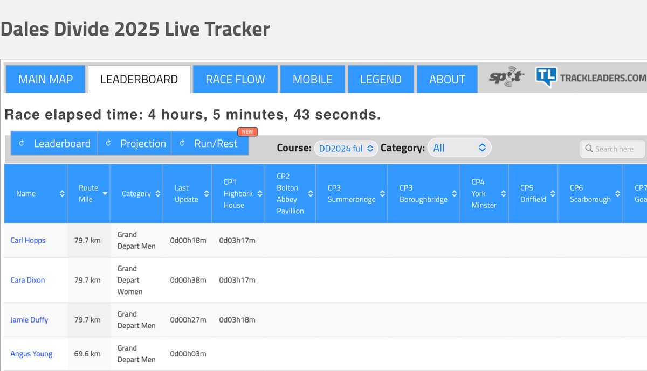Click the Dales Divide 2025 Live Tracker title
The width and height of the screenshot is (647, 371).
[135, 29]
